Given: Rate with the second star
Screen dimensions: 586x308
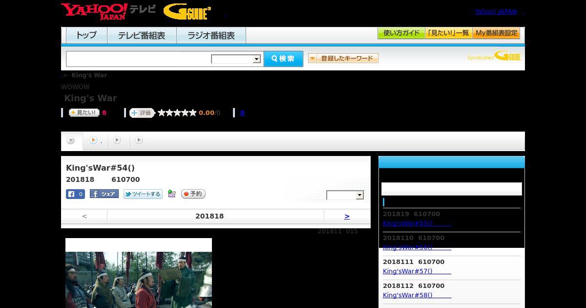Looking at the screenshot, I should point(169,113).
